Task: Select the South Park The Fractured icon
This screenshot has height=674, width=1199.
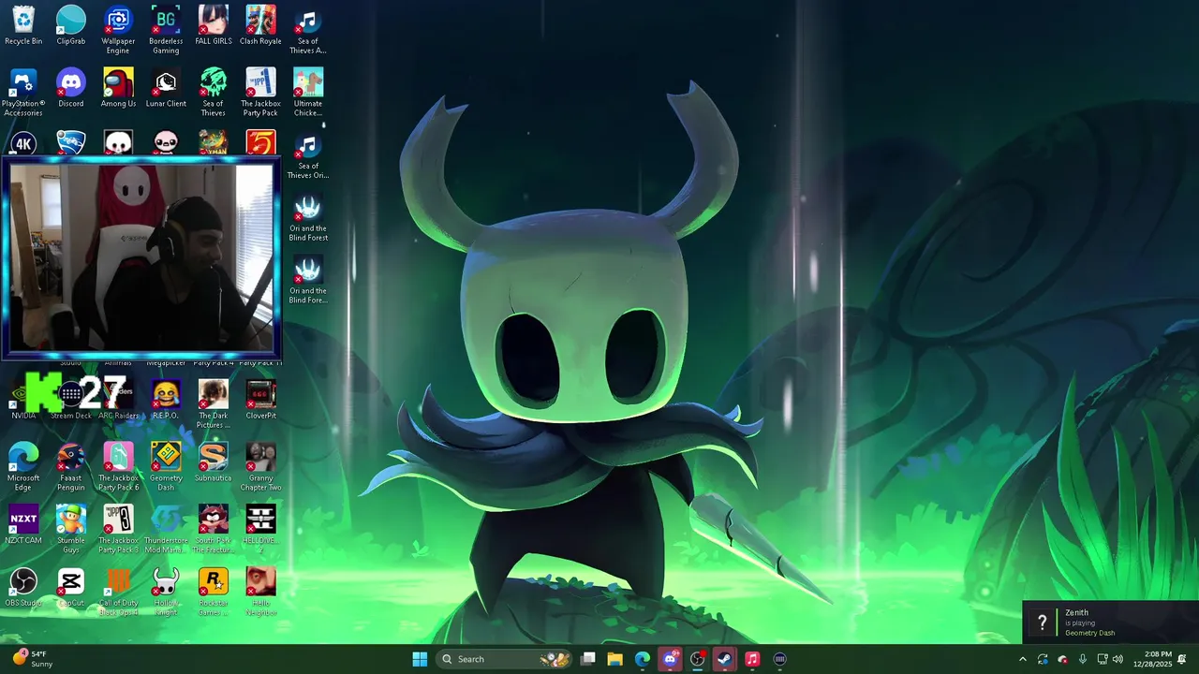Action: pos(214,528)
